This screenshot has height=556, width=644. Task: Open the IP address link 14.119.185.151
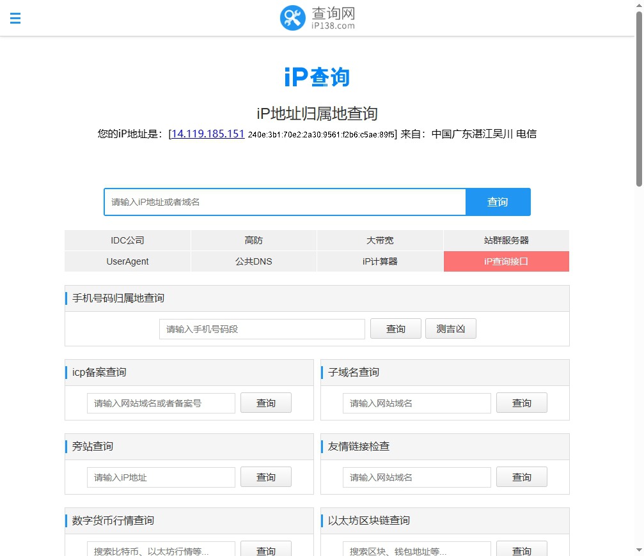tap(206, 134)
